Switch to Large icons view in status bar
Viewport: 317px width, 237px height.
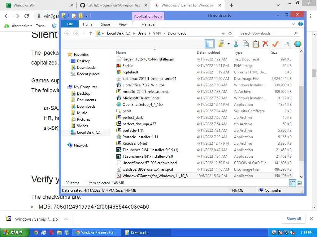pyautogui.click(x=299, y=183)
